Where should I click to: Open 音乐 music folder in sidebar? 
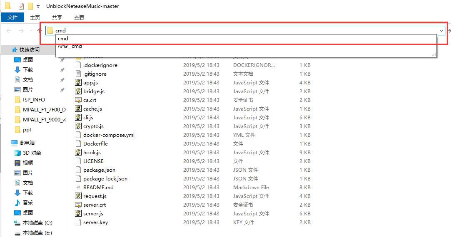(27, 203)
